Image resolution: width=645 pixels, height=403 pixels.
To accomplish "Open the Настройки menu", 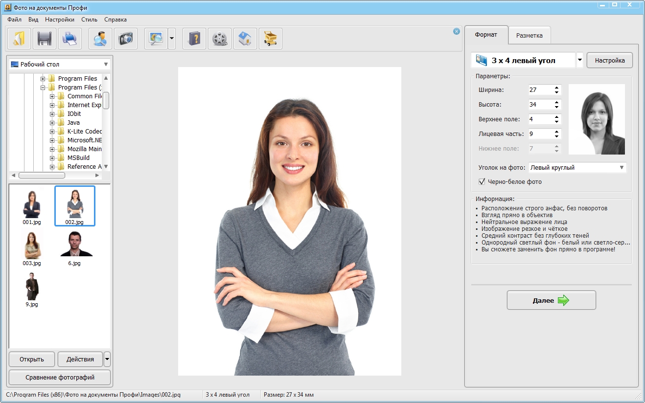I will (60, 20).
